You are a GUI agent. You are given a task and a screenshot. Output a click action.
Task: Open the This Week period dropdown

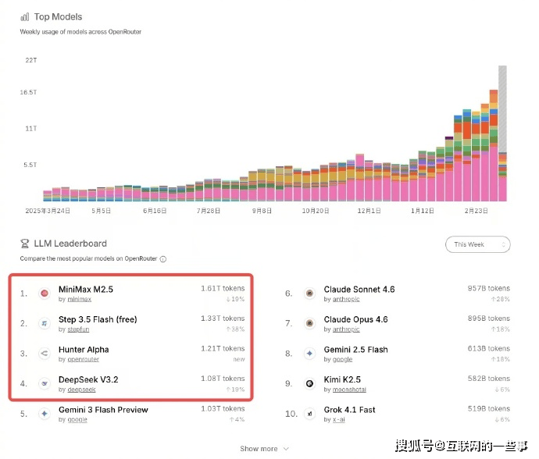coord(478,244)
